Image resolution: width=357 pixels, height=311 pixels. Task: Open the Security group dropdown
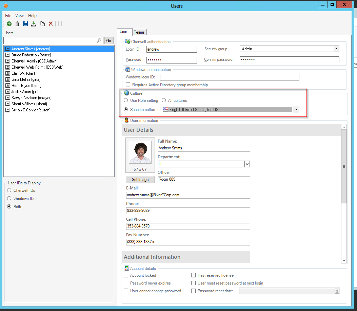tap(336, 49)
